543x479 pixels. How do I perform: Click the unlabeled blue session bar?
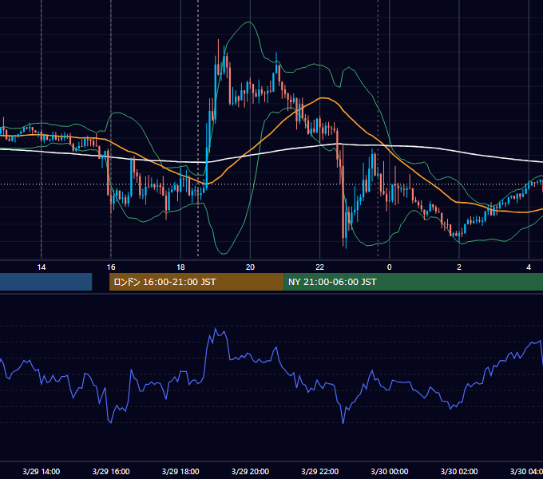click(x=46, y=282)
